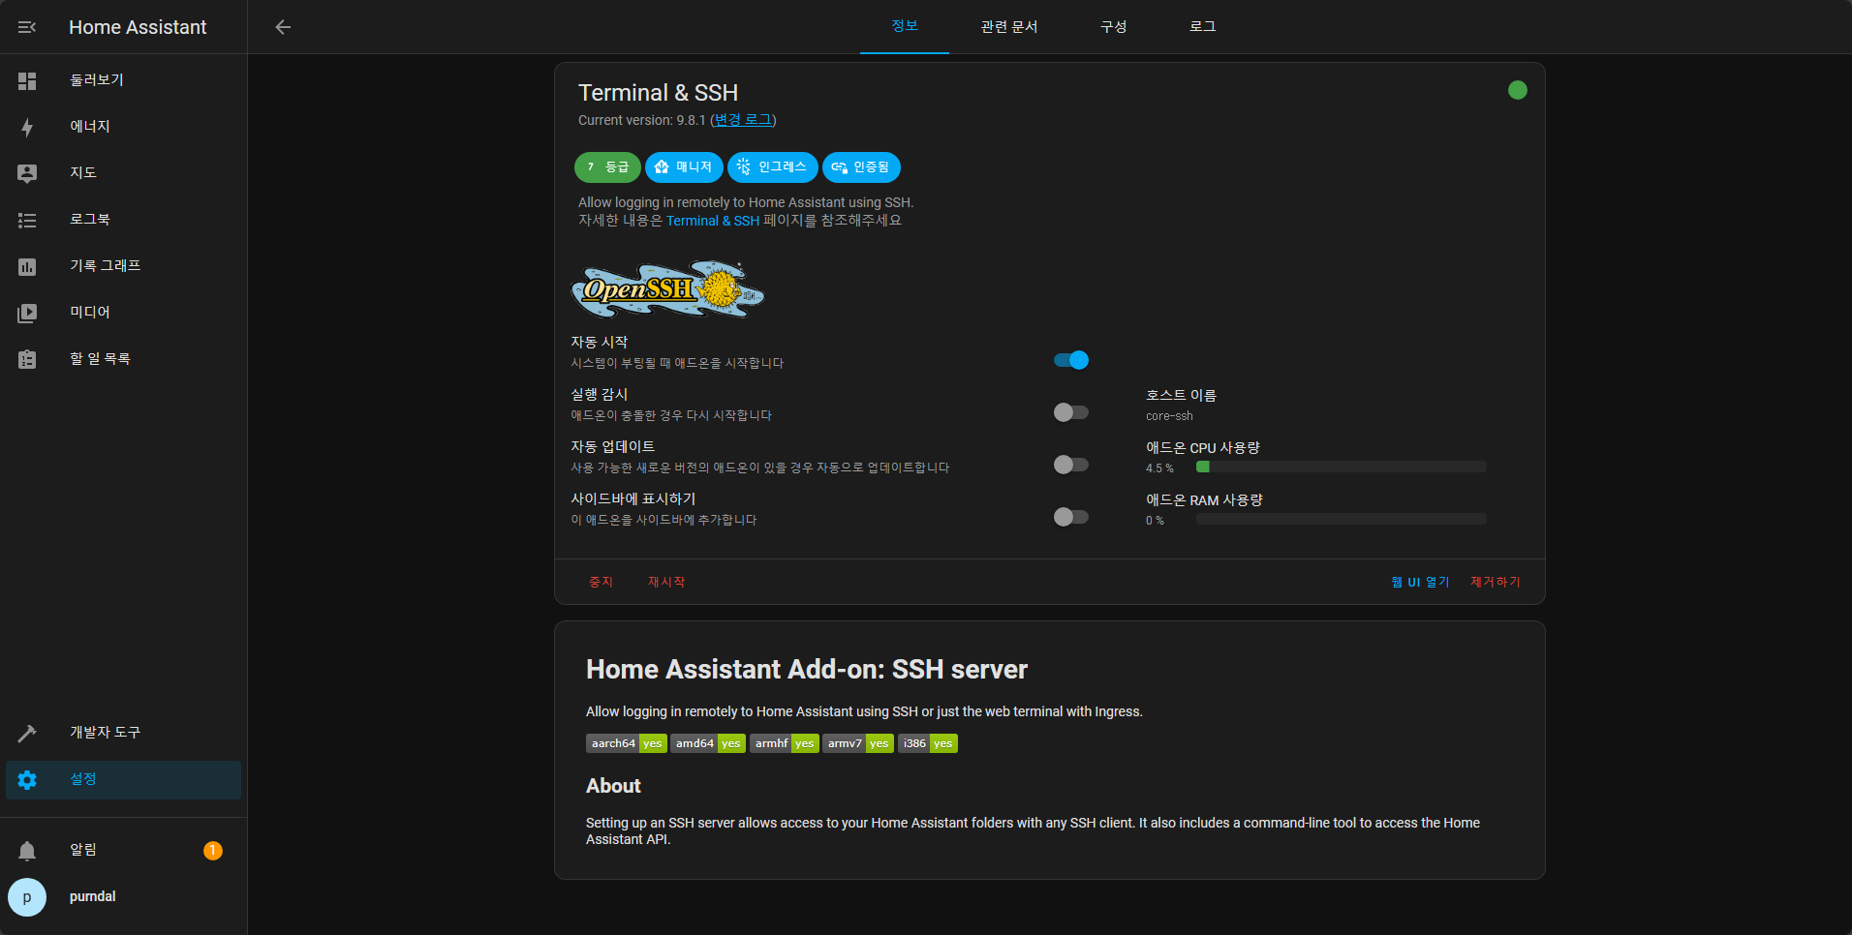The image size is (1852, 935).
Task: Collapse the sidebar with the menu icon
Action: [27, 27]
